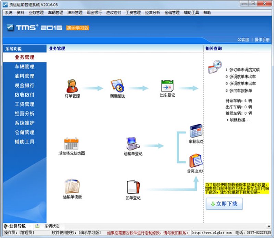The image size is (274, 238).
Task: Click the 系统功能 sidebar header
Action: pos(13,49)
